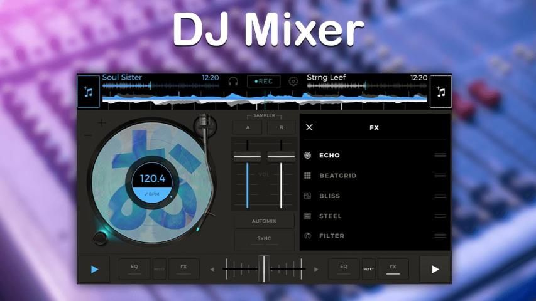Toggle the right deck FX tab

pyautogui.click(x=393, y=268)
